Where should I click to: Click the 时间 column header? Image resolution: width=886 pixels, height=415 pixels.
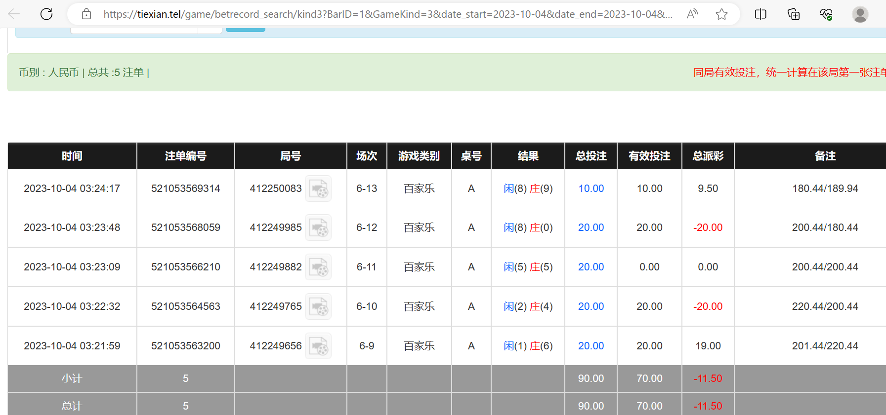pyautogui.click(x=72, y=156)
